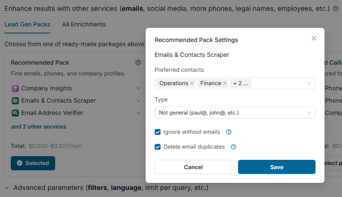Click the Email Address Verifier icon
Image resolution: width=342 pixels, height=197 pixels.
(x=15, y=113)
